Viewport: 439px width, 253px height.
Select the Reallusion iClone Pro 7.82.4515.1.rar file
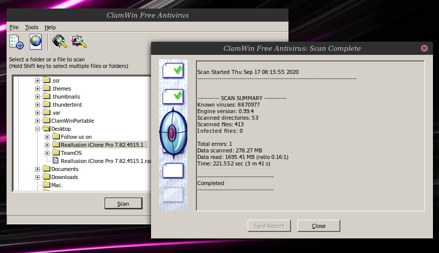click(106, 161)
